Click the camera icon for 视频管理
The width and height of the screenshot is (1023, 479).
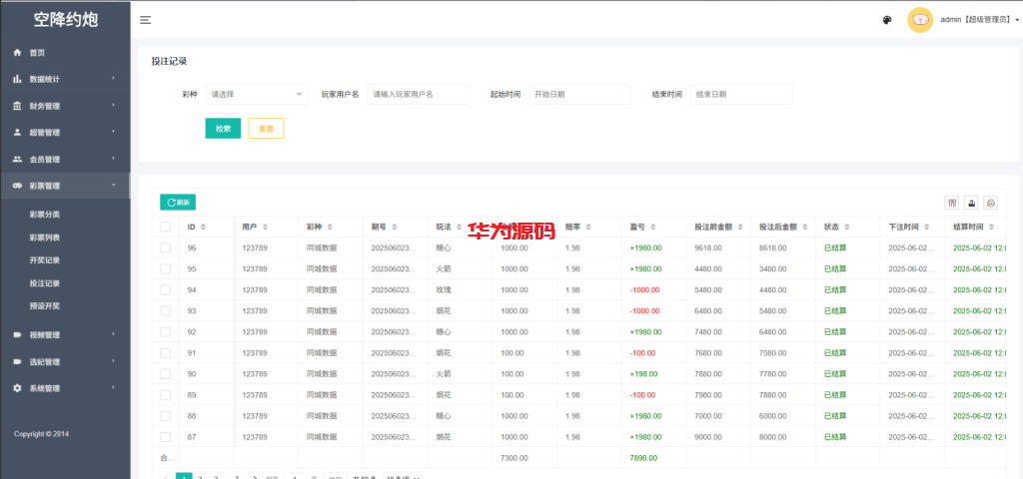pyautogui.click(x=18, y=335)
